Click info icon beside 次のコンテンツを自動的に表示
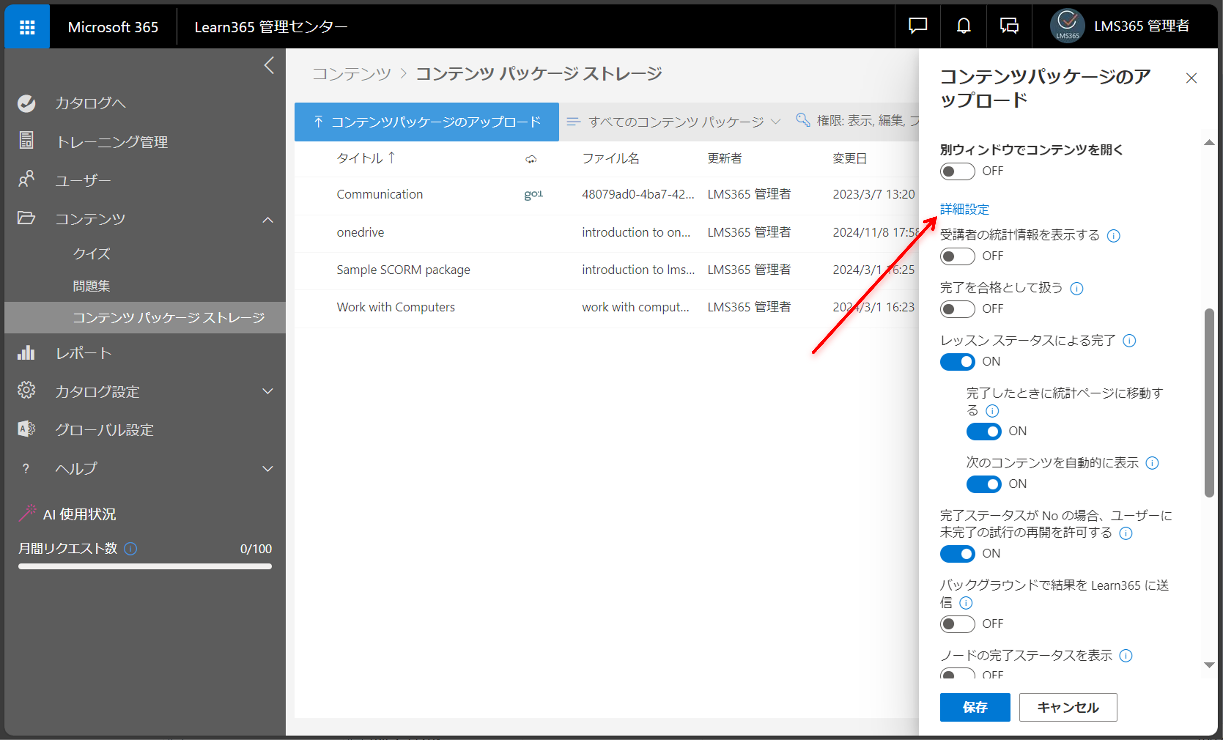The width and height of the screenshot is (1223, 740). 1152,463
